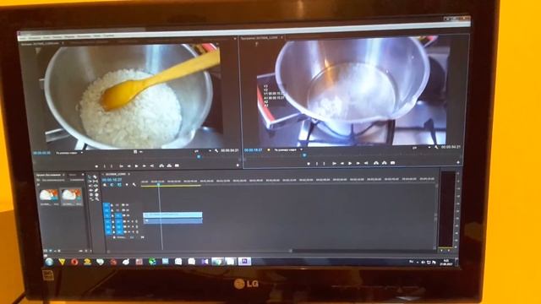Mute the first audio track
Screen dimensions: 541x304
128,221
